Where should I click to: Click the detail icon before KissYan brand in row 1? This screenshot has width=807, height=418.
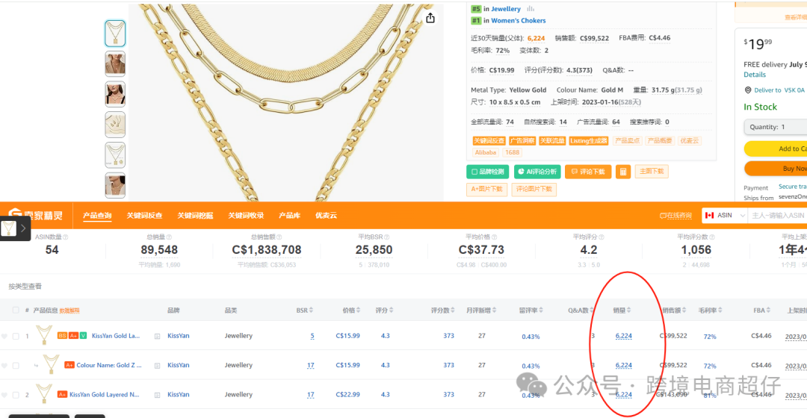[x=157, y=336]
